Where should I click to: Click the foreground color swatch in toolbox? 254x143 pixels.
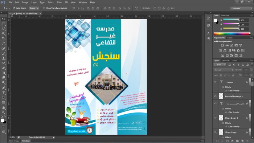tap(3, 120)
